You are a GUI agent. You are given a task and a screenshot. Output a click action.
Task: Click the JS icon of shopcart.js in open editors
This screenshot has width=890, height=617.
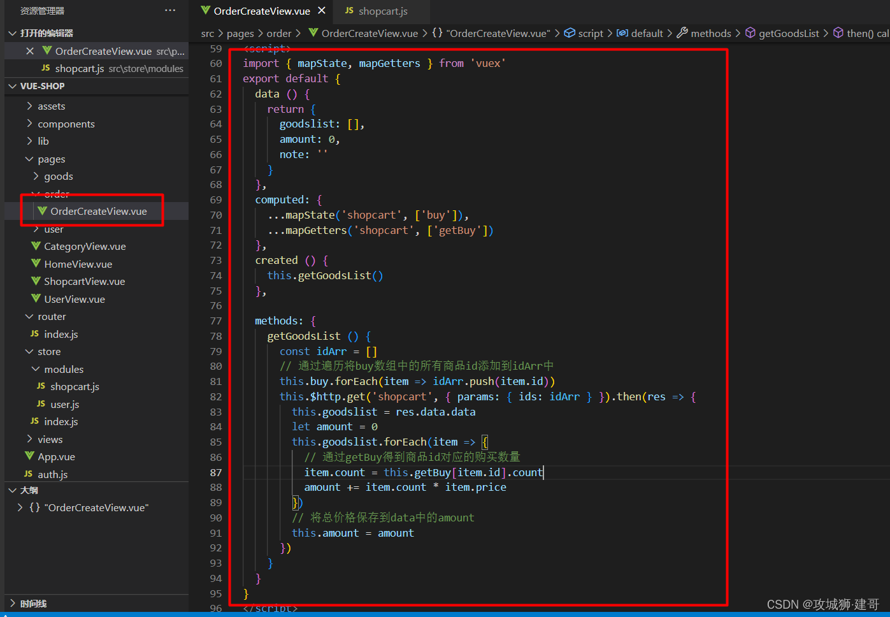click(x=46, y=68)
